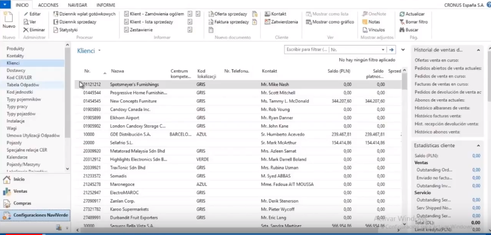Select Dostawcy in the navigation pane
The width and height of the screenshot is (491, 235).
tap(16, 70)
